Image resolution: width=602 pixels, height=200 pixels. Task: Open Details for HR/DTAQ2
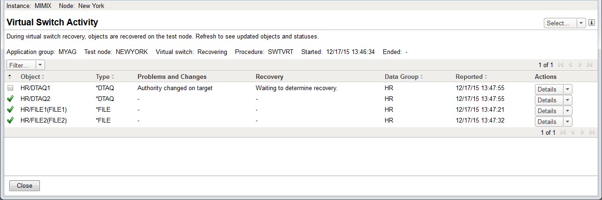point(547,100)
